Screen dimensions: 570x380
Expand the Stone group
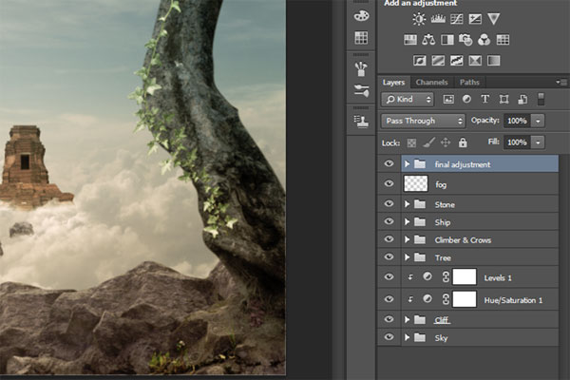click(408, 204)
